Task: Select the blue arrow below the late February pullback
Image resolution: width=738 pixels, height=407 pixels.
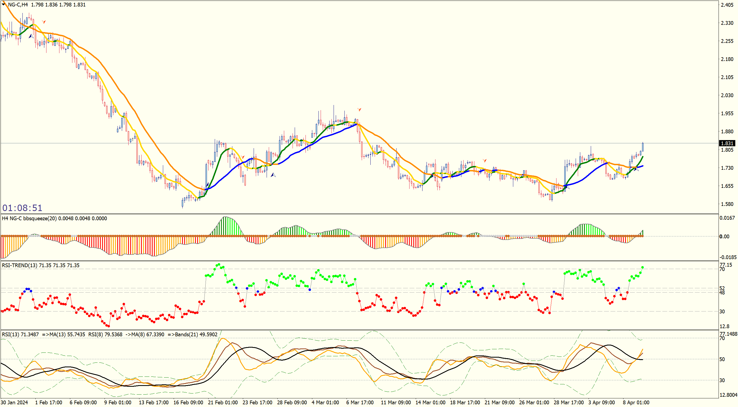Action: click(x=273, y=175)
